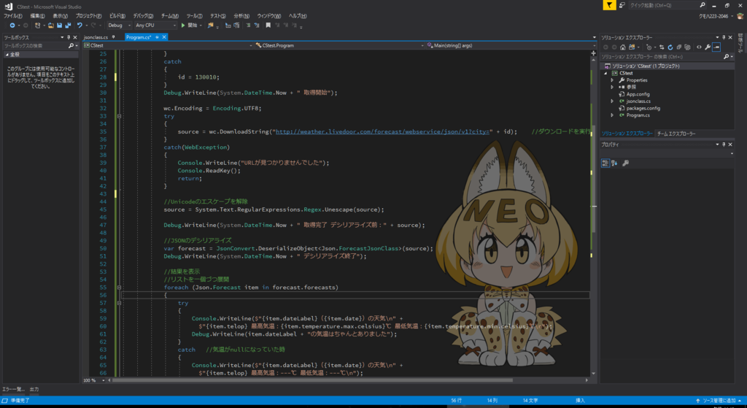Expand the Properties node in Solution Explorer
Viewport: 747px width, 408px height.
point(612,80)
